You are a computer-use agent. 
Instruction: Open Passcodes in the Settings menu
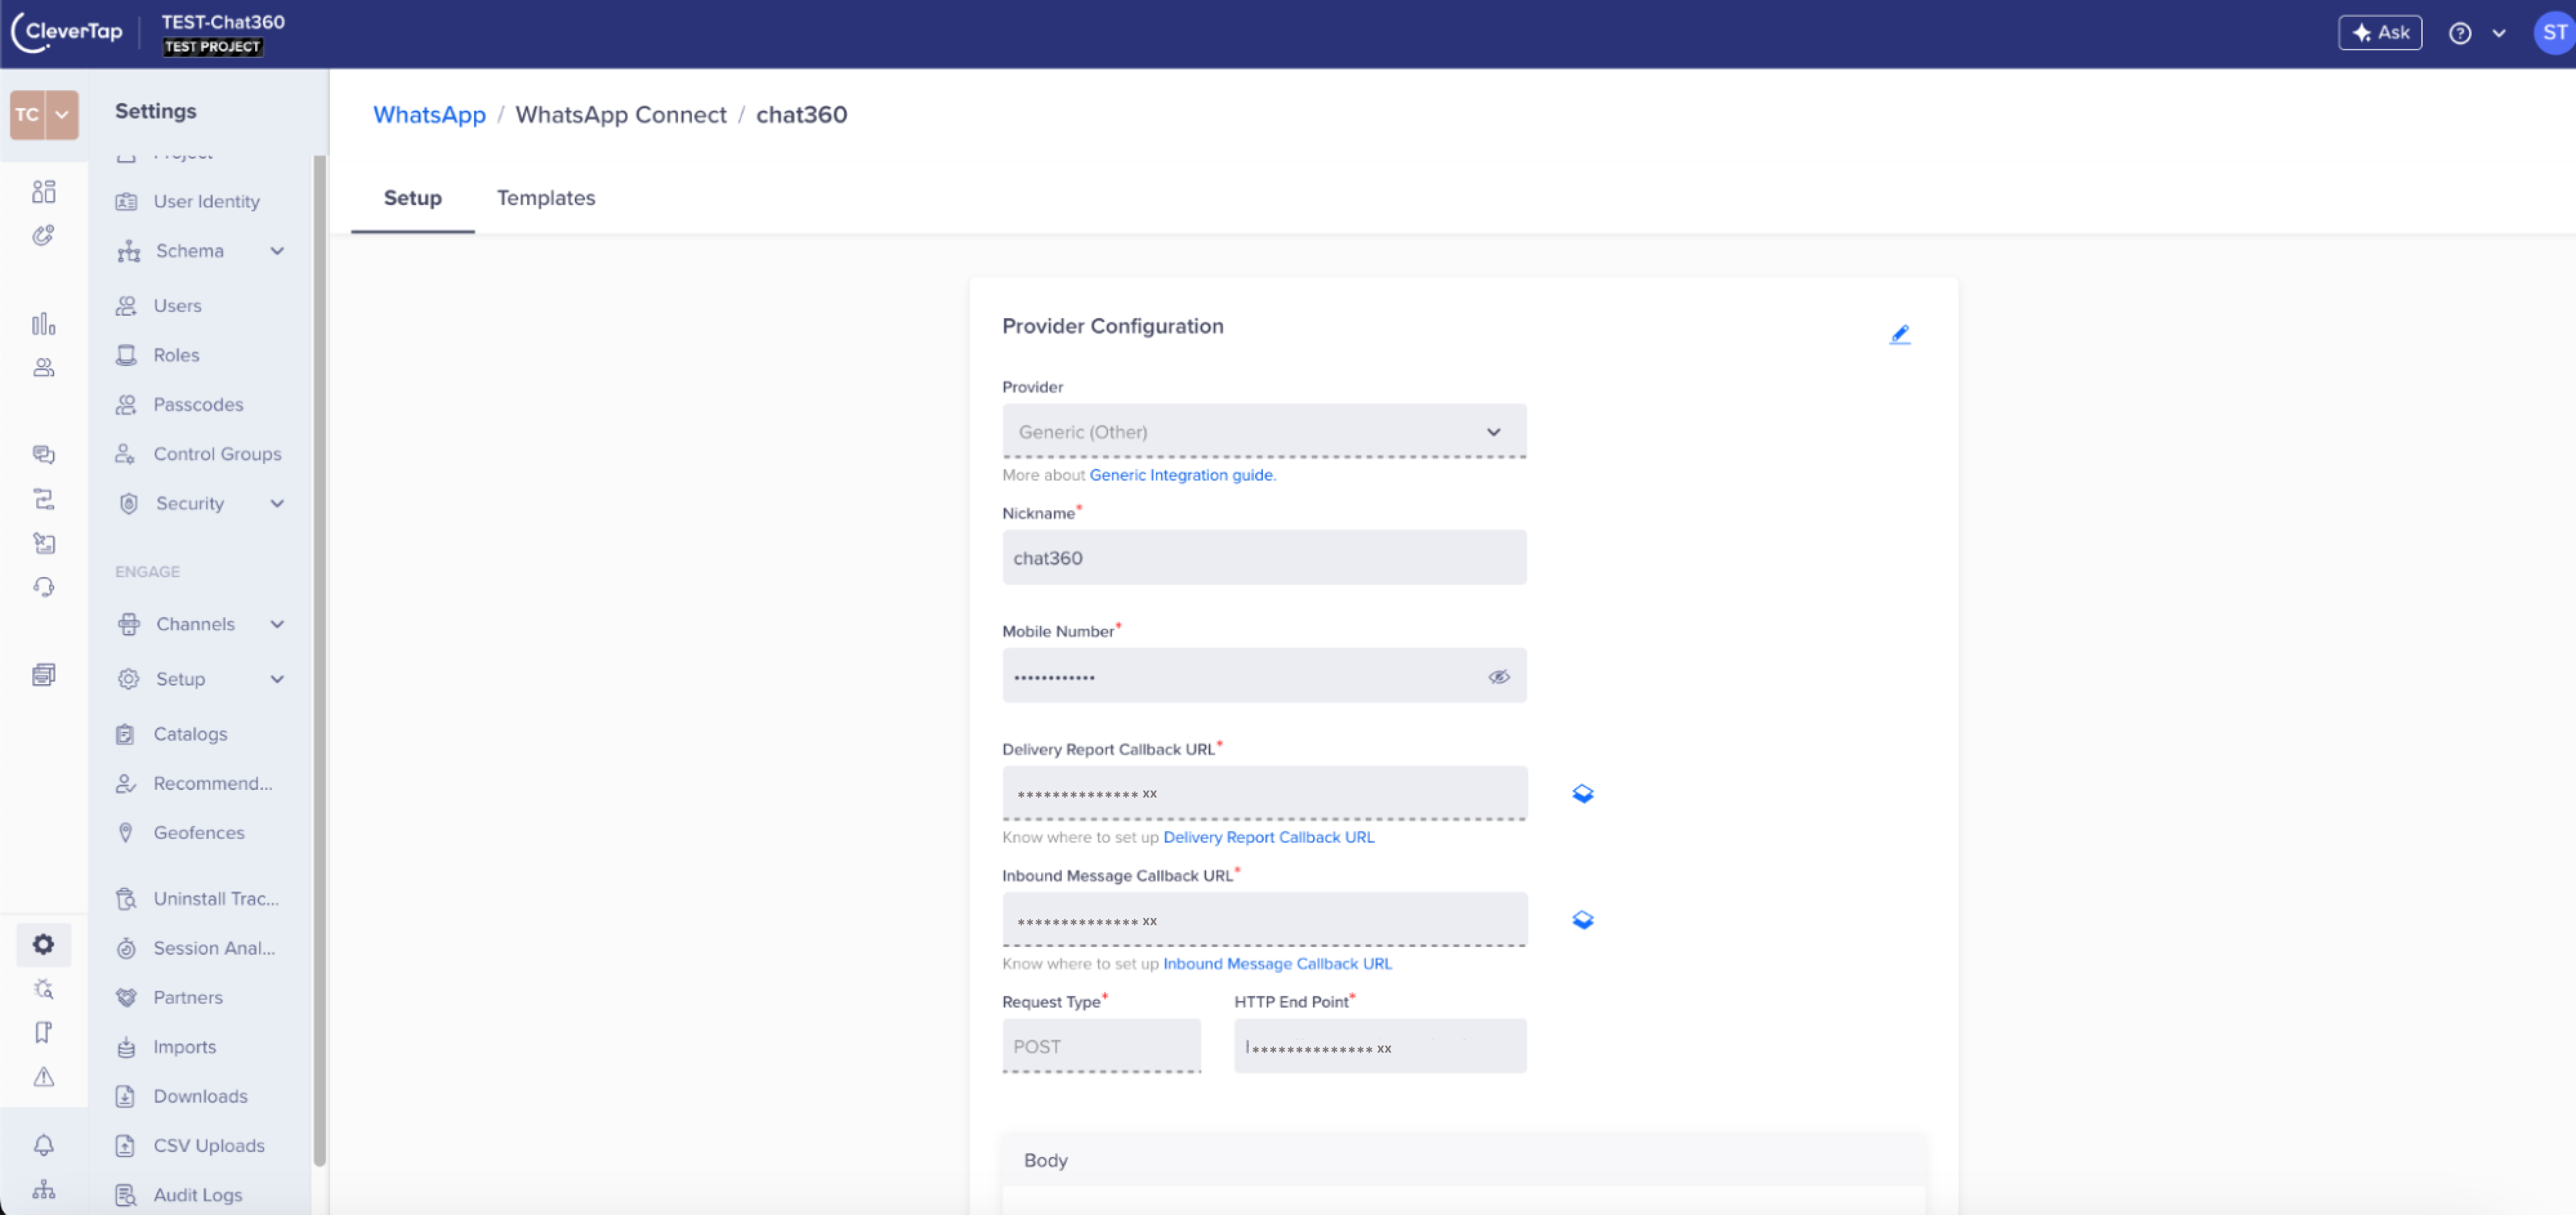pos(198,404)
